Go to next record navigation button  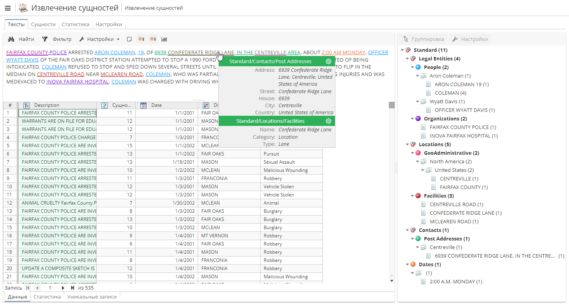pyautogui.click(x=63, y=288)
